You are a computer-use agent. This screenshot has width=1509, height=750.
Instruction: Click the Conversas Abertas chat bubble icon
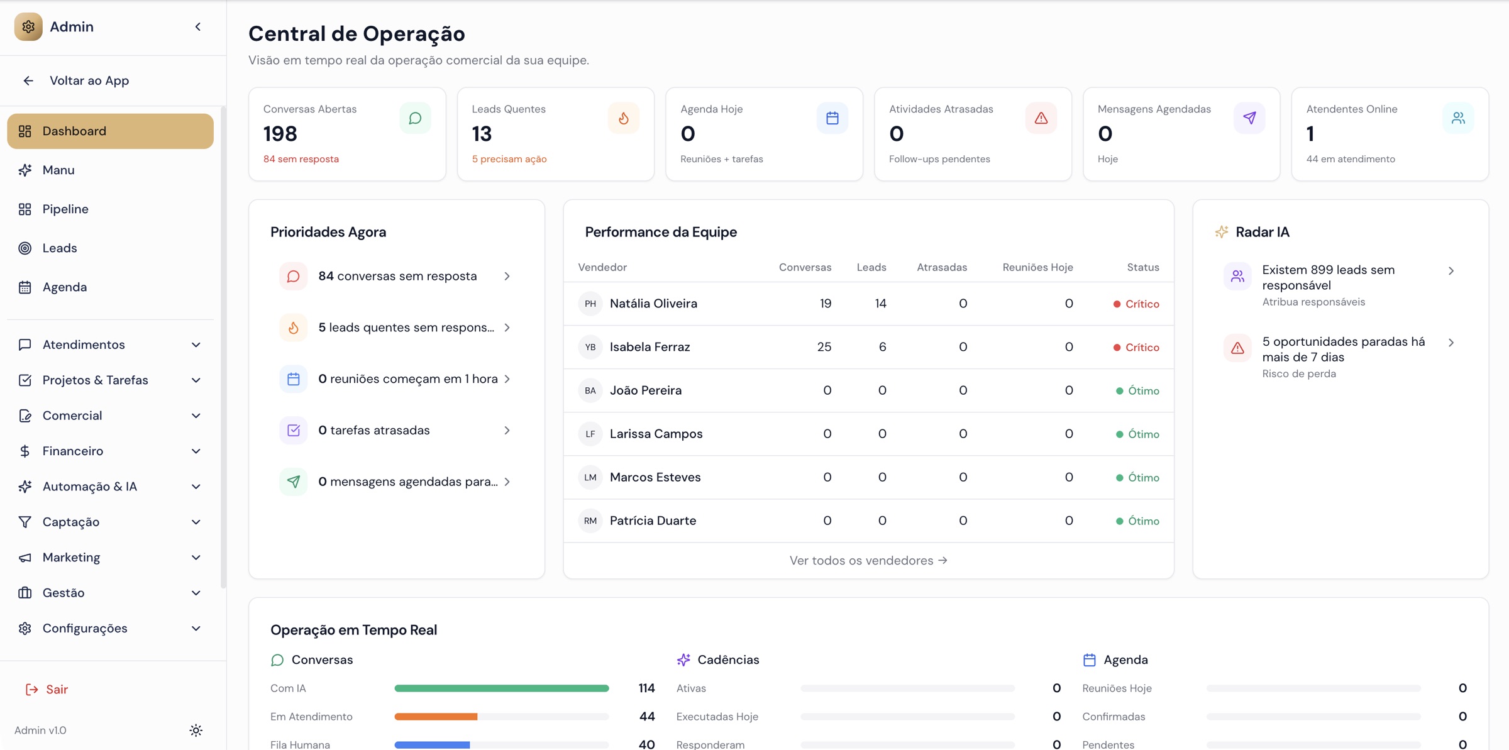(415, 118)
